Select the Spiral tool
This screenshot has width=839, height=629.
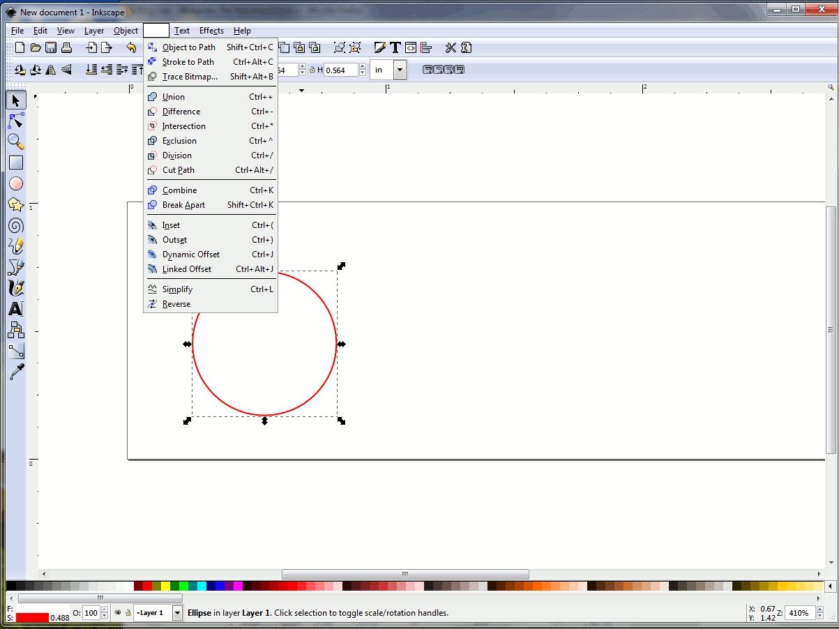(16, 225)
